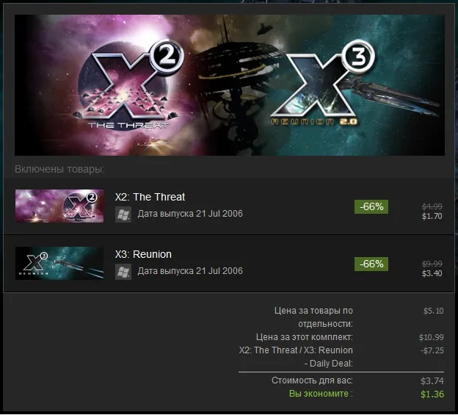Click -66% discount badge for X3: Reunion
The height and width of the screenshot is (415, 458).
371,264
